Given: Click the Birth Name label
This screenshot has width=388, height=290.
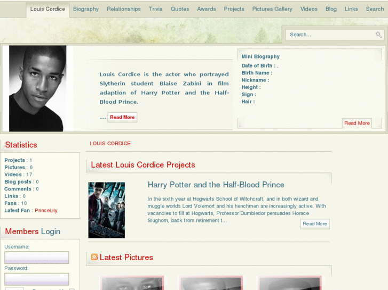Looking at the screenshot, I should tap(257, 73).
